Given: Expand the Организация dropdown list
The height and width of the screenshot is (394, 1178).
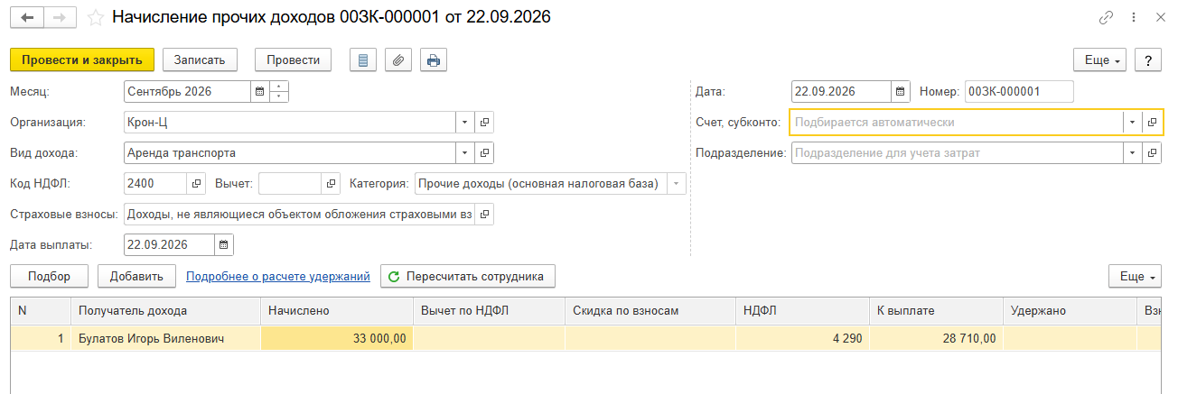Looking at the screenshot, I should point(465,122).
